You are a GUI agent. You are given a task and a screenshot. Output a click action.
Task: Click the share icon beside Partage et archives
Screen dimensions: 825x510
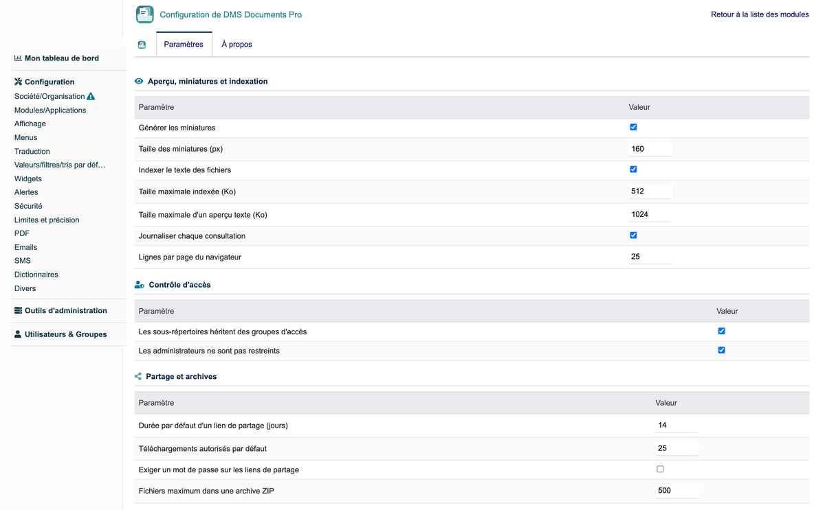pos(138,377)
